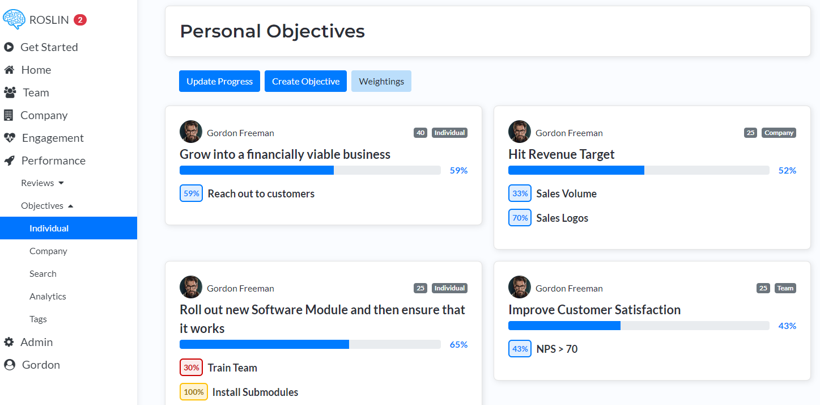The image size is (820, 405).
Task: Click the Create Objective button
Action: [x=305, y=81]
